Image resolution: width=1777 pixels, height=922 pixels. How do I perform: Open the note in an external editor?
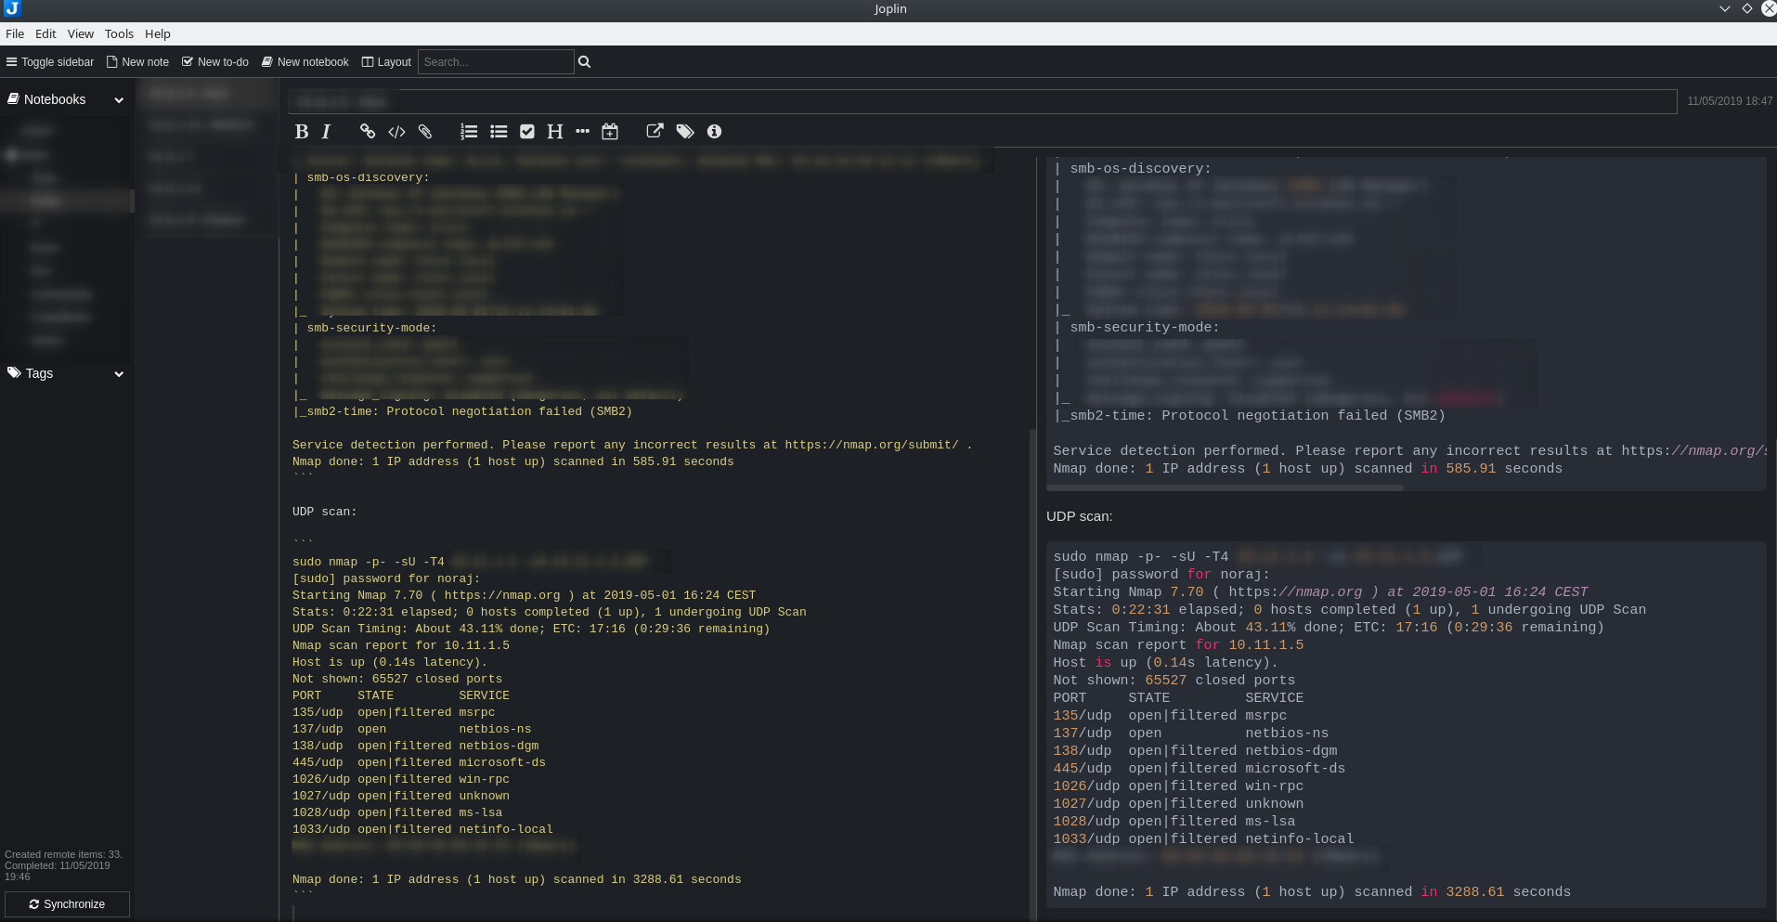pyautogui.click(x=655, y=131)
